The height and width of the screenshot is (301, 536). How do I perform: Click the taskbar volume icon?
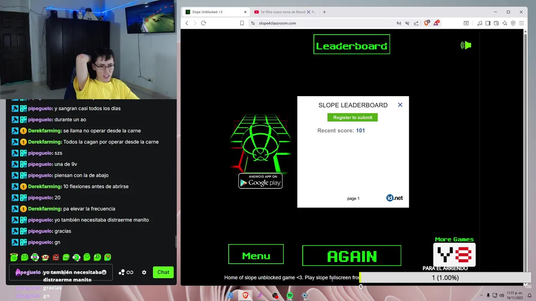click(x=501, y=296)
